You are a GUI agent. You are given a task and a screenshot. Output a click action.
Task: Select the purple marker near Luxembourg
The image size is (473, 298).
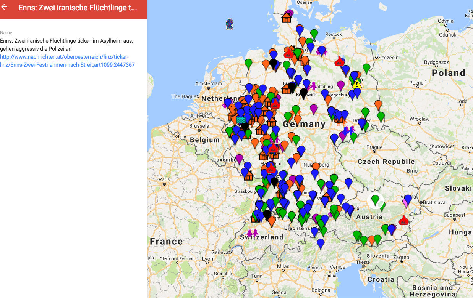coord(239,158)
